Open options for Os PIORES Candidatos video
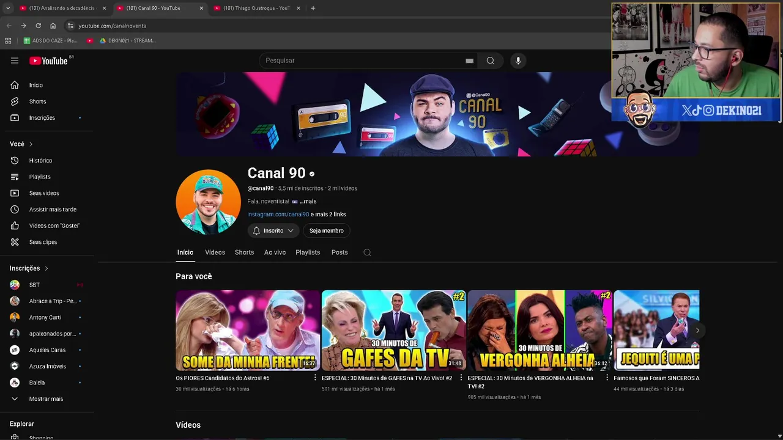The height and width of the screenshot is (440, 783). point(315,378)
